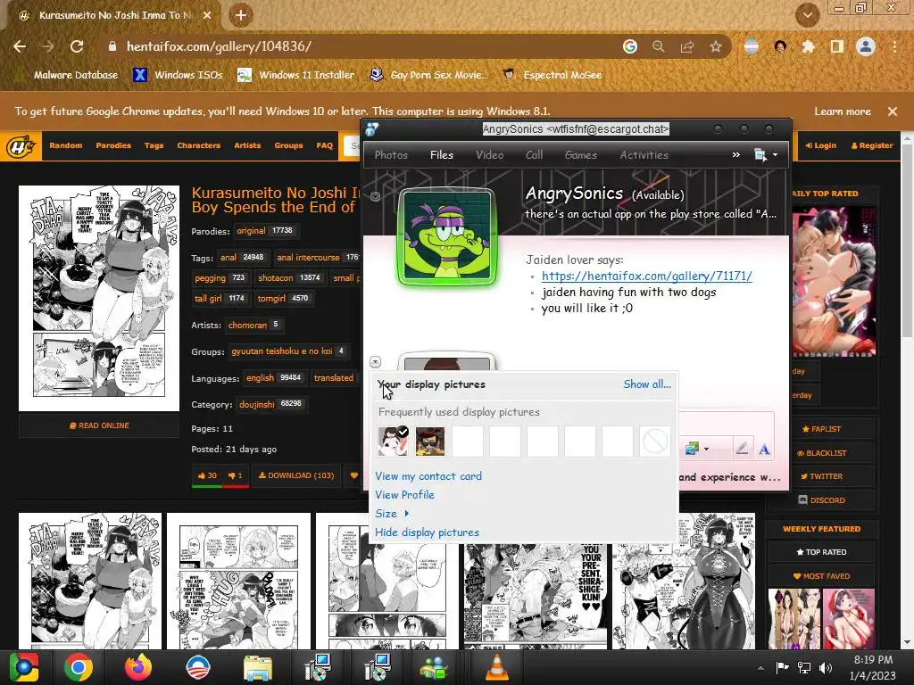This screenshot has width=914, height=685.
Task: Open the Windows ISOs bookmark
Action: (178, 75)
